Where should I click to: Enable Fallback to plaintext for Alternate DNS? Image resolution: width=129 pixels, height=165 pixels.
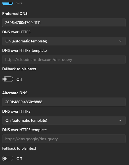[x=8, y=158]
